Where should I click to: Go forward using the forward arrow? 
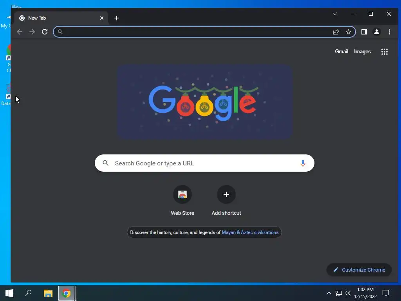32,32
